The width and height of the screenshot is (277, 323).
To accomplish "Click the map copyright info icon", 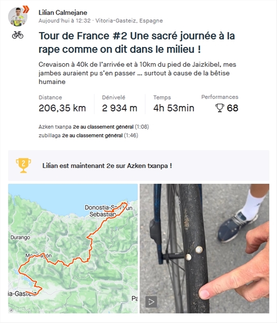I will (x=11, y=310).
